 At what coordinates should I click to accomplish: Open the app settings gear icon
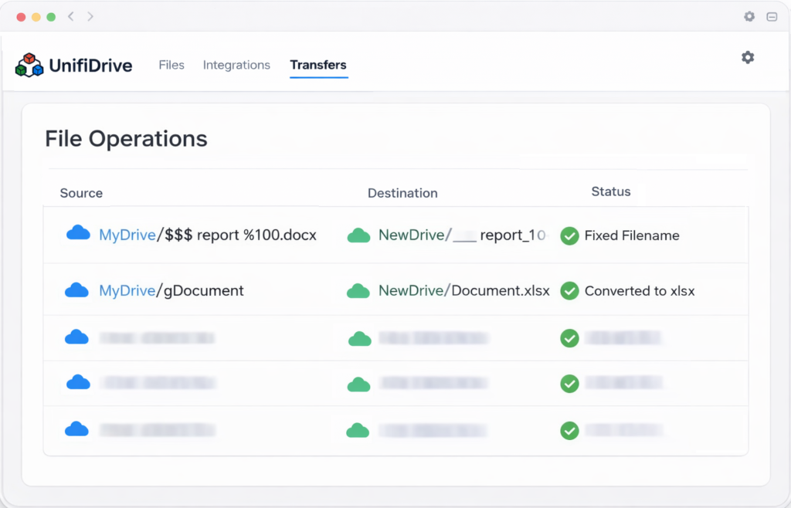747,57
